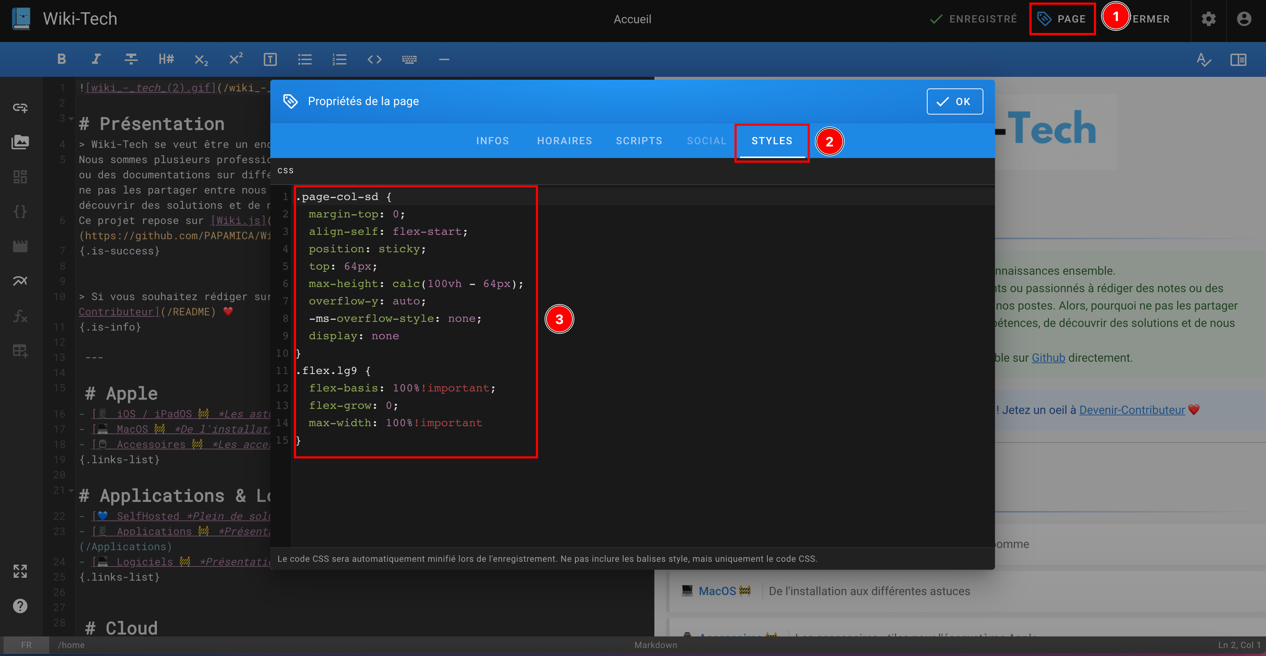Collapse the Applications heading fold arrow

point(72,490)
